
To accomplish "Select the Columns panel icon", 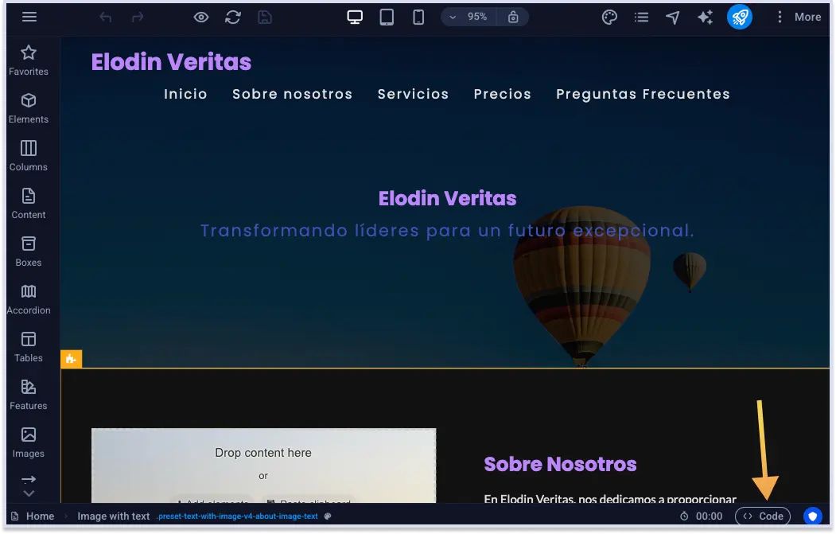I will pos(29,155).
